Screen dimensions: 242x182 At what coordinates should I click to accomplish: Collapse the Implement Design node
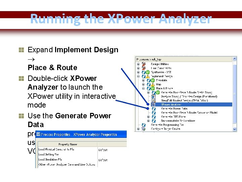click(x=138, y=76)
